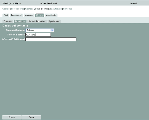Switch to the Pressupost tab
Screen dimensions: 149x120
pos(16,15)
